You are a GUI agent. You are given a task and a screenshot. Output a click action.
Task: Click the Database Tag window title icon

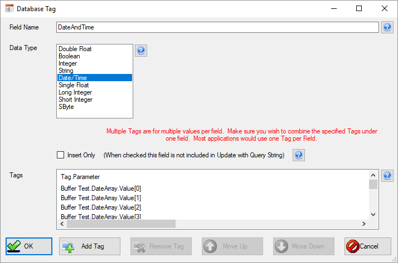tap(9, 9)
